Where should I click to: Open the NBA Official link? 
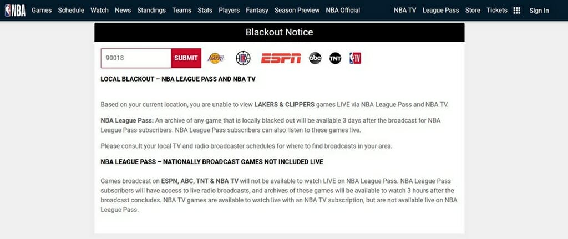click(x=343, y=11)
